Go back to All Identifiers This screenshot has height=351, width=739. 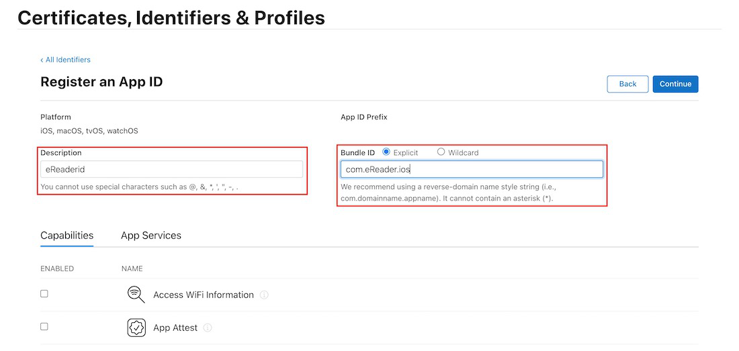click(66, 60)
